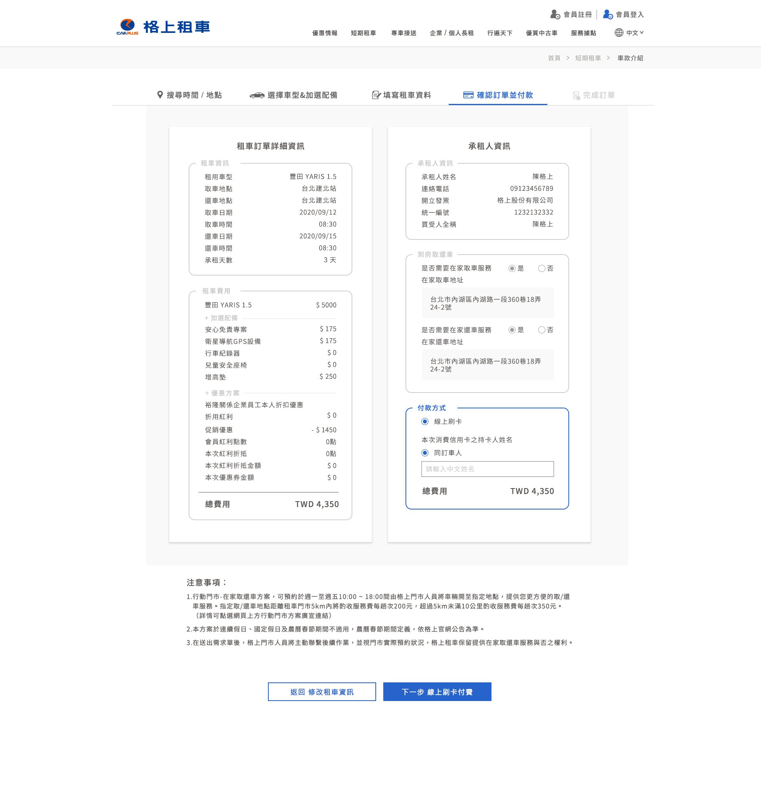Select 否 for home return service
This screenshot has height=793, width=761.
pos(541,330)
